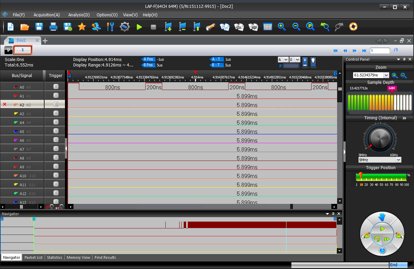
Task: Open the wrench and screwdriver tools
Action: tap(110, 27)
